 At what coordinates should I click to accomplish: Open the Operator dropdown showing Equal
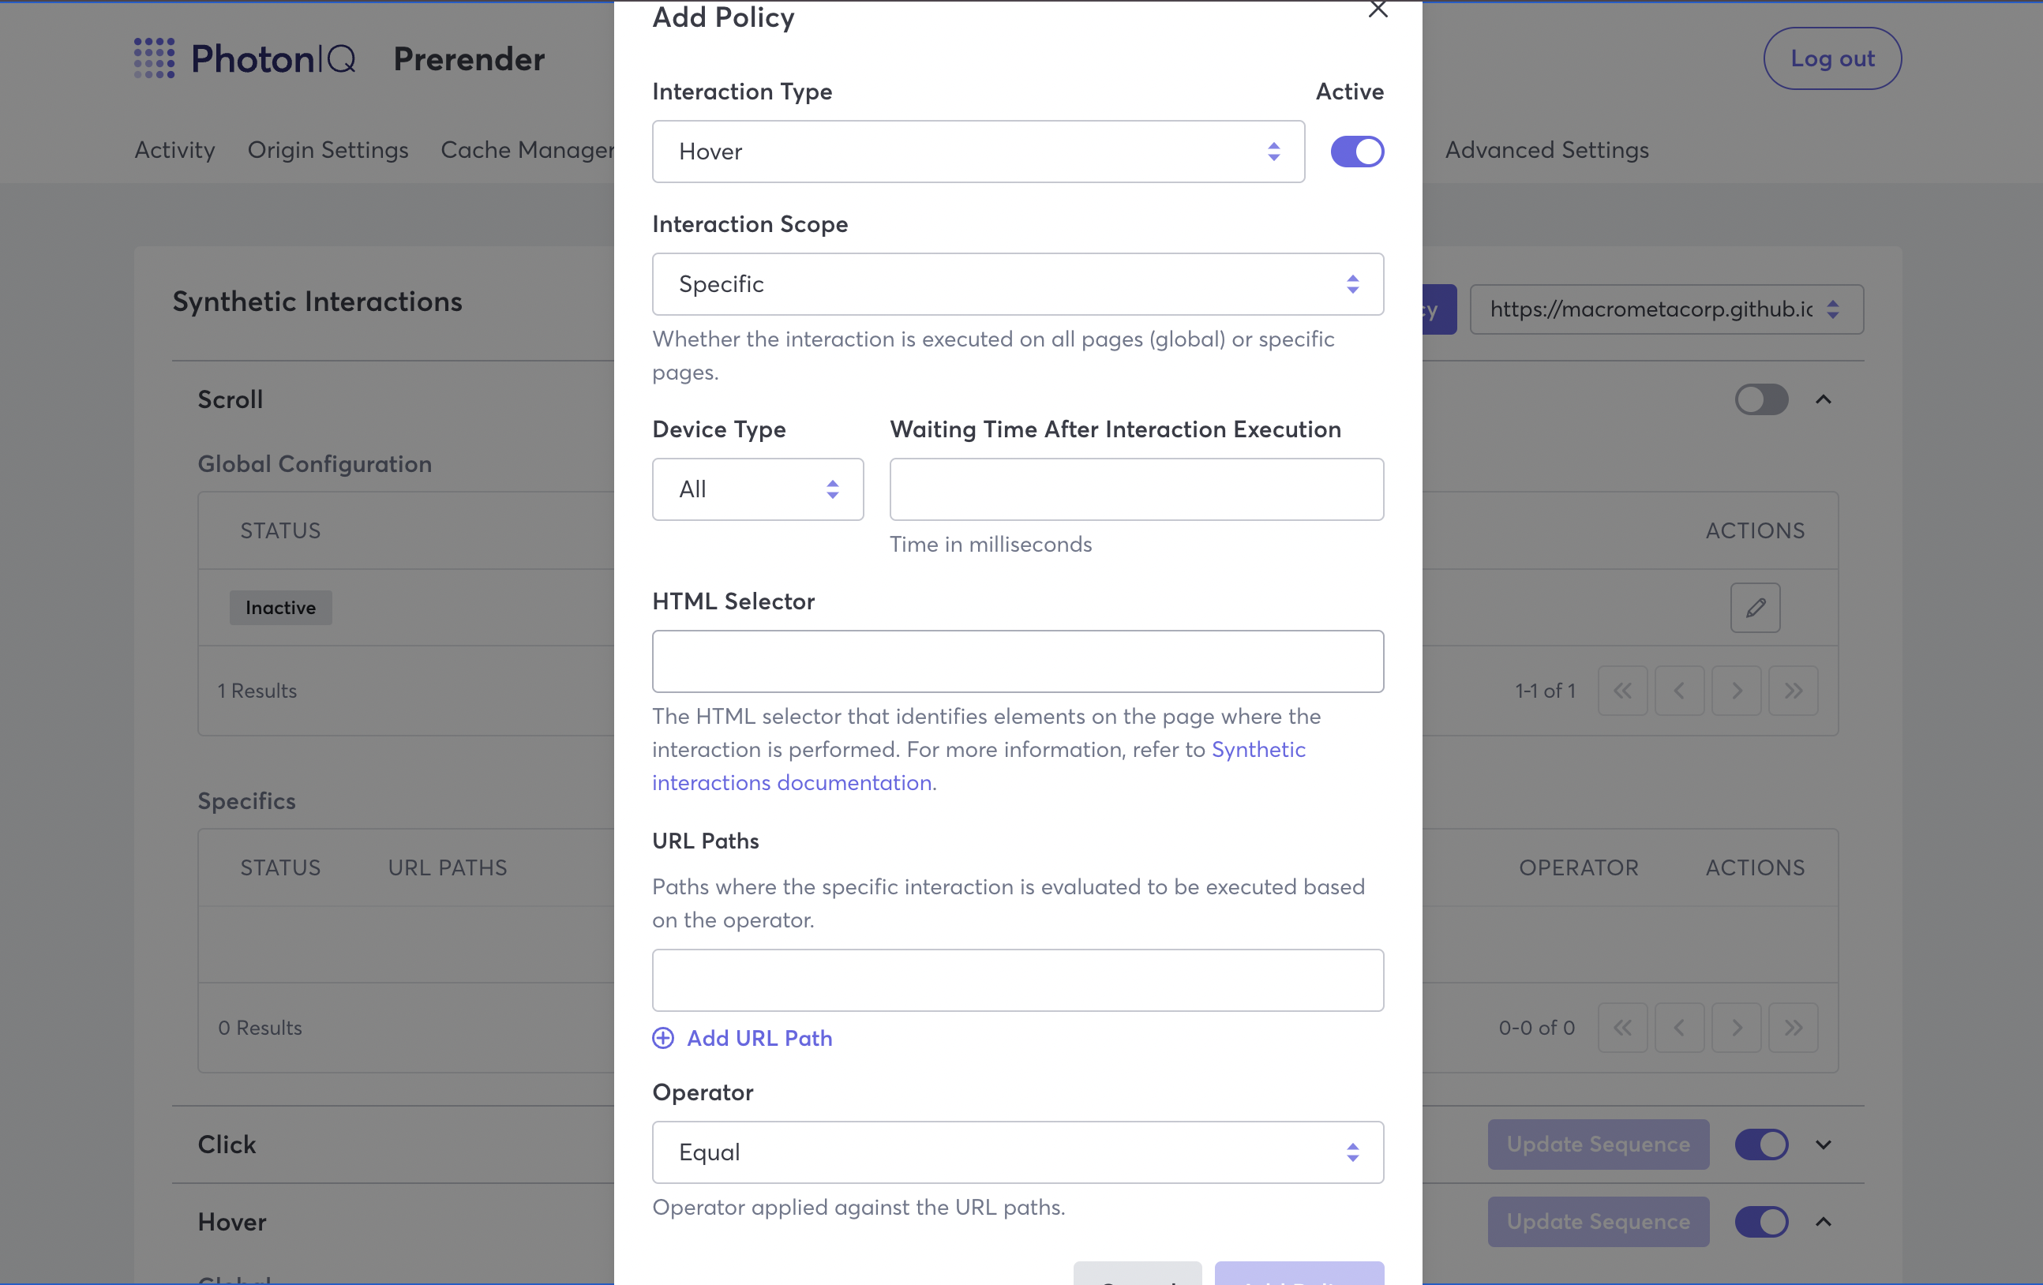pos(1018,1152)
